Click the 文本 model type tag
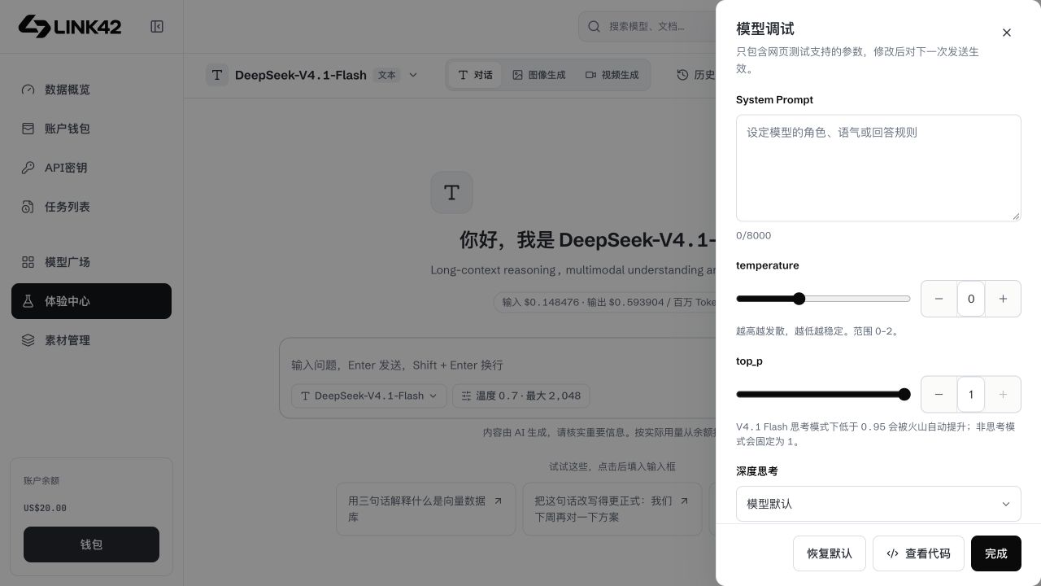1041x586 pixels. click(x=387, y=75)
